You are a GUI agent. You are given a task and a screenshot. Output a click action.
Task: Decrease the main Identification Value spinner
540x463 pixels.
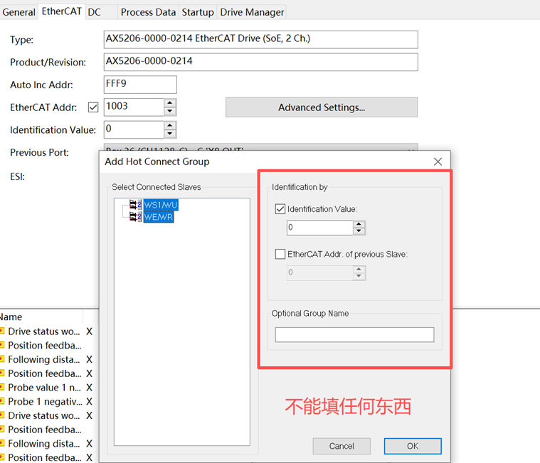(x=169, y=134)
